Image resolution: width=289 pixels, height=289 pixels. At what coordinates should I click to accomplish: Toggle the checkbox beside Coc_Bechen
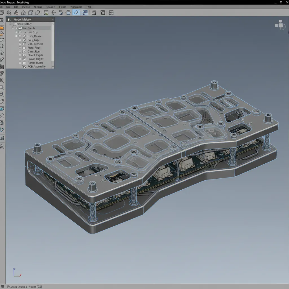[20, 44]
